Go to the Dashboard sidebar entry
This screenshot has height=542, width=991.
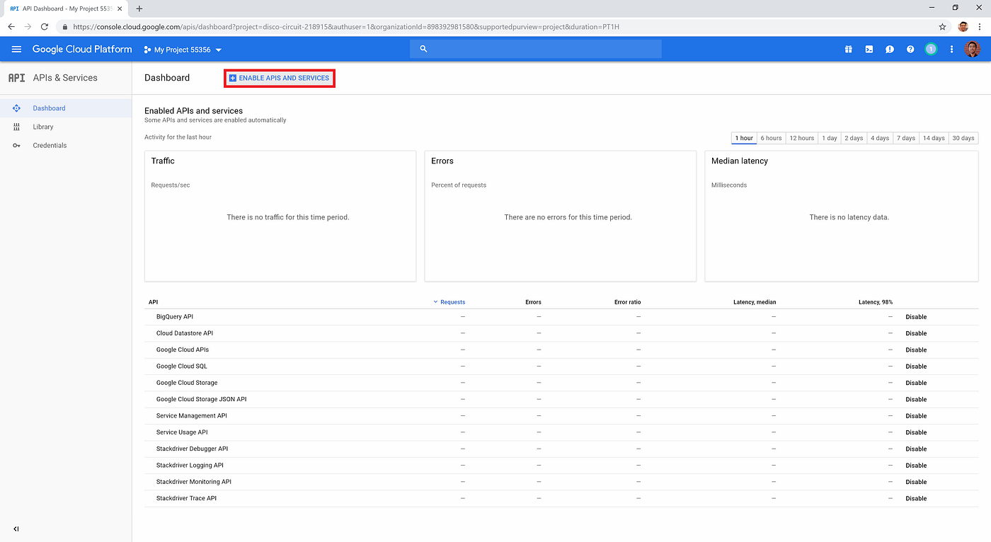(x=49, y=108)
